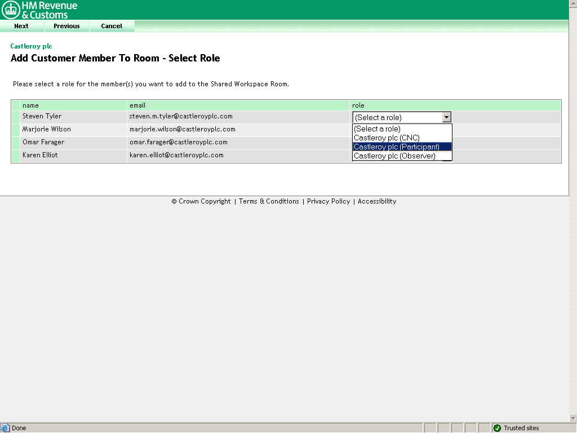Cancel adding the customer member

click(112, 26)
